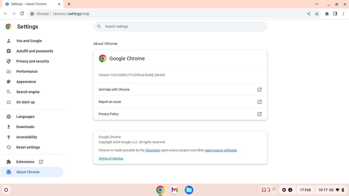Click the forward navigation arrow

pyautogui.click(x=14, y=14)
